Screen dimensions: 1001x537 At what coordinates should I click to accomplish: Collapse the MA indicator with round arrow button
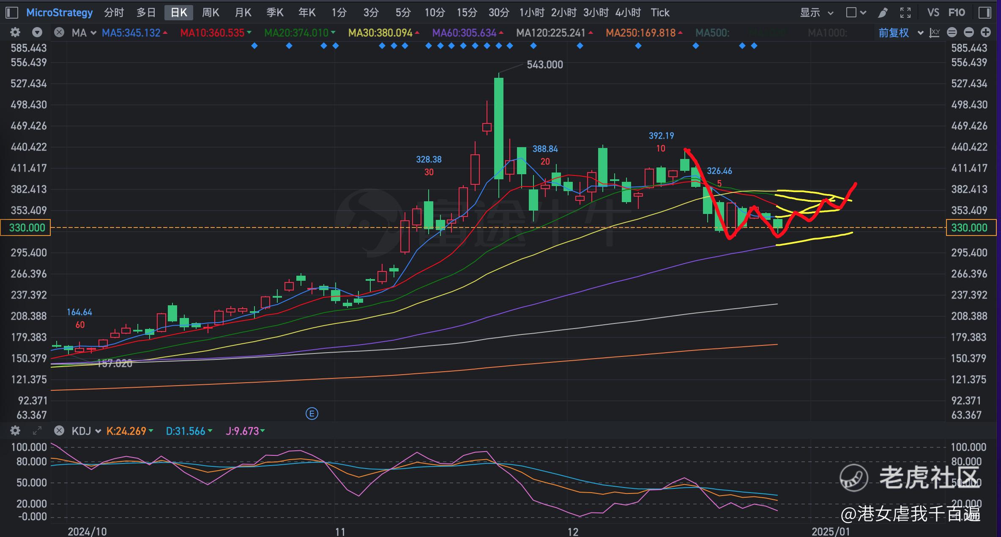pos(37,32)
